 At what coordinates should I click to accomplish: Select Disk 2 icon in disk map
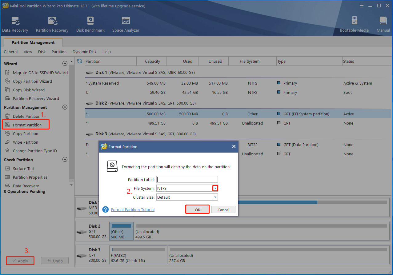82,232
